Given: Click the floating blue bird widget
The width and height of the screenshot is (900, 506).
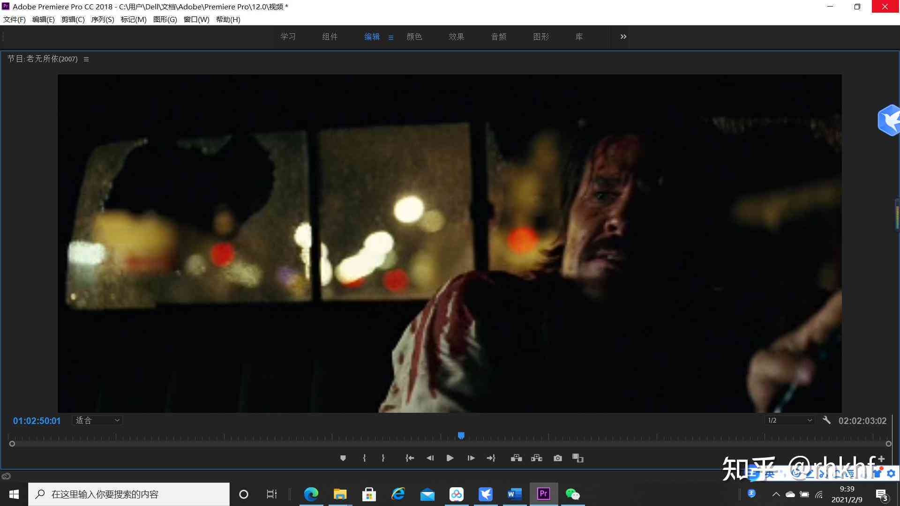Looking at the screenshot, I should point(889,120).
